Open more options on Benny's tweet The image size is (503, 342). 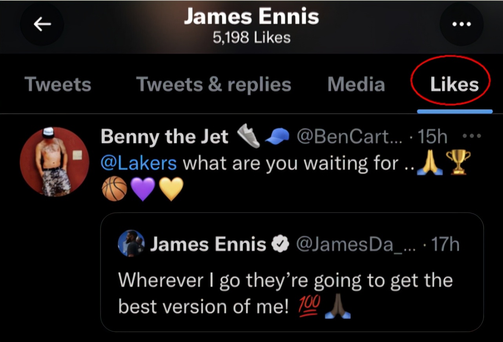(x=471, y=136)
